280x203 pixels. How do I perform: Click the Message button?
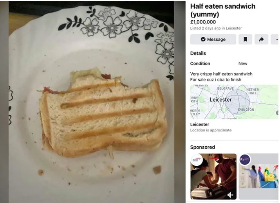pos(213,39)
